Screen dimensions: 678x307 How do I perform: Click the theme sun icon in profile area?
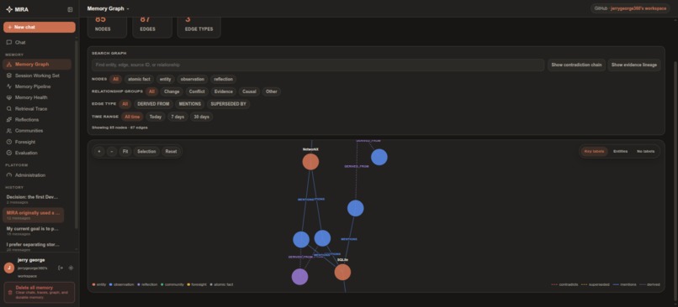71,268
